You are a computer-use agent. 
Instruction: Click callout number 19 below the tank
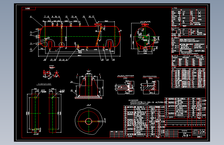pos(107,60)
